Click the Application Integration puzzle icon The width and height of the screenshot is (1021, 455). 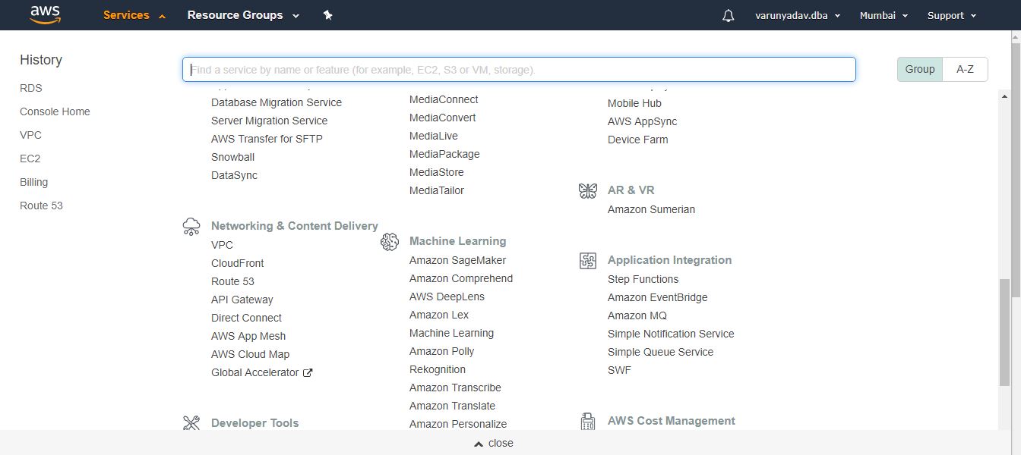pos(588,260)
